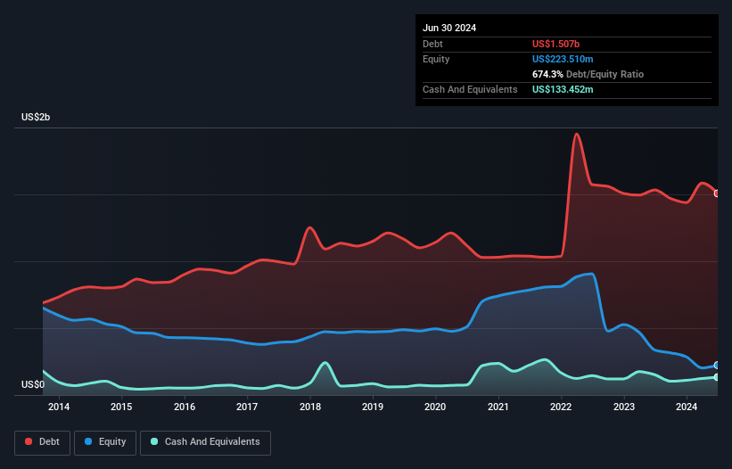The width and height of the screenshot is (732, 469).
Task: Click the 2024 x-axis label
Action: coord(687,407)
